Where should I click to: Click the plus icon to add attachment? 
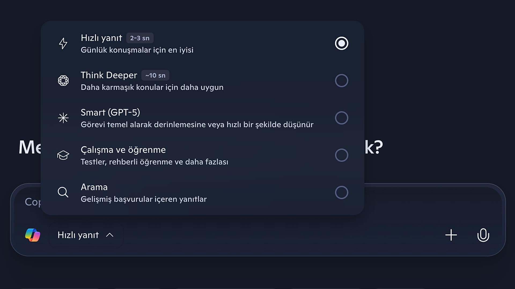coord(451,235)
